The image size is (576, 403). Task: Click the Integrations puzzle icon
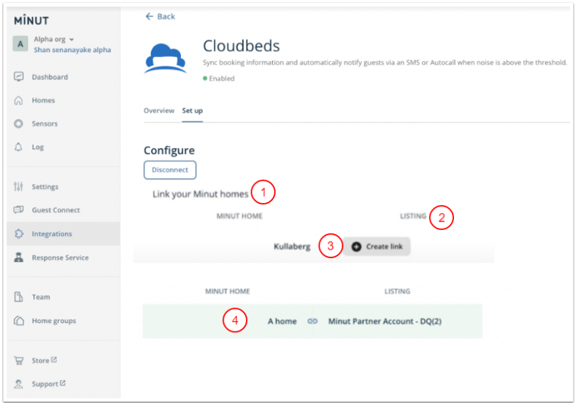point(19,234)
